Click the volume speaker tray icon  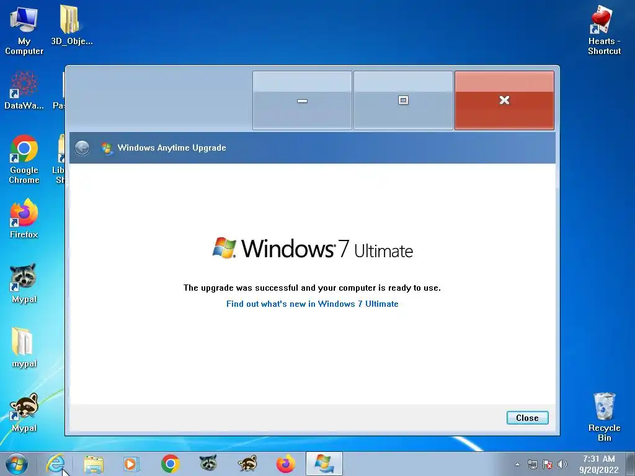coord(562,464)
